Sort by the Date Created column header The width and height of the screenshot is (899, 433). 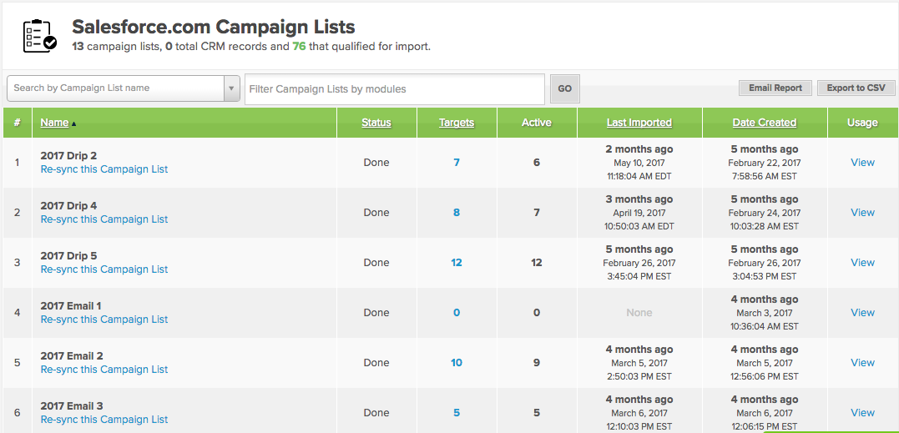765,123
